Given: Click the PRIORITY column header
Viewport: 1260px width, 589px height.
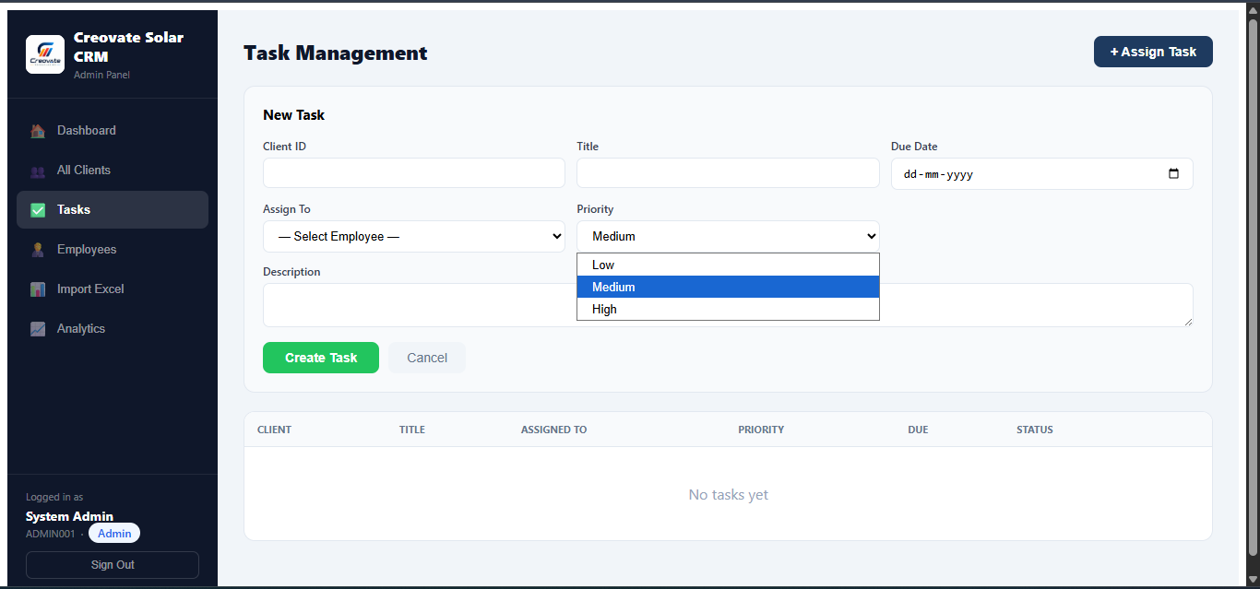Looking at the screenshot, I should (761, 430).
